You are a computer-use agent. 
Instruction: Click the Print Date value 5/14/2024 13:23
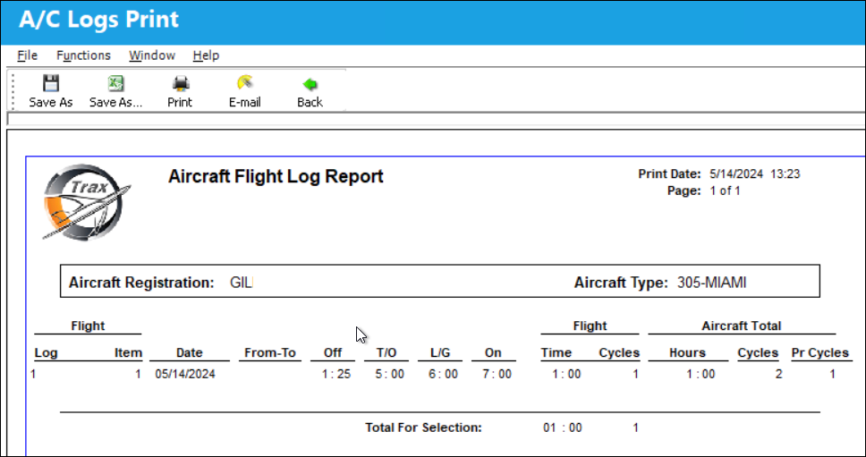(754, 174)
